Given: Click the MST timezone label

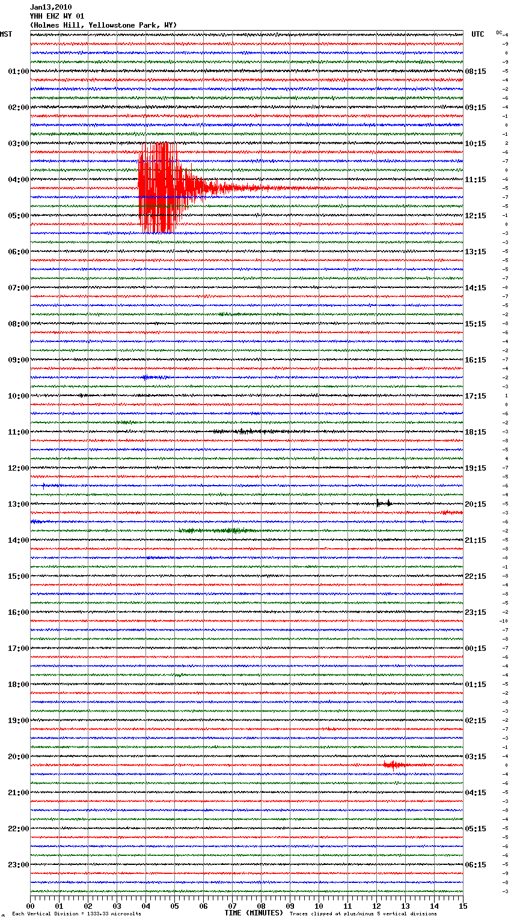Looking at the screenshot, I should click(6, 34).
